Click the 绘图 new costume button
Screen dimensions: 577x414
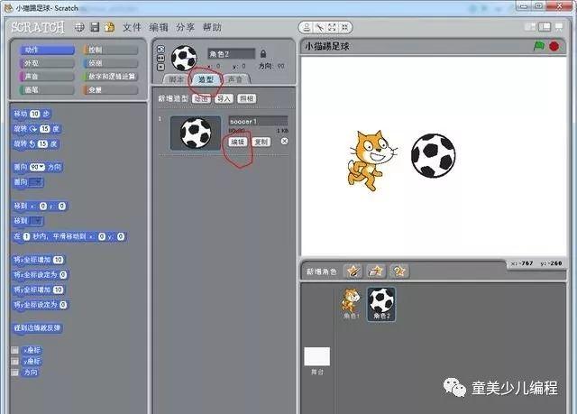[x=201, y=98]
